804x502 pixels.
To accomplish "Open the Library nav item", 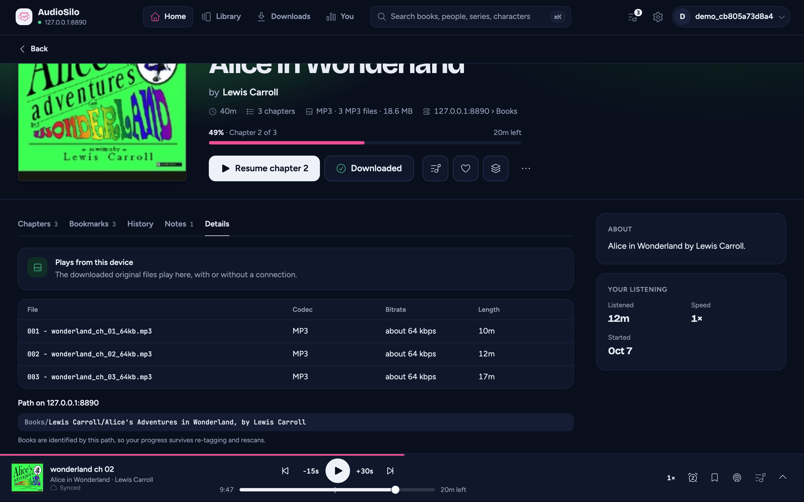I will pyautogui.click(x=221, y=17).
